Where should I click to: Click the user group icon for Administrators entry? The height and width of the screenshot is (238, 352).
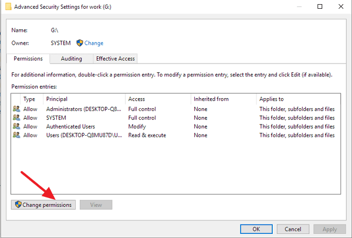click(16, 109)
